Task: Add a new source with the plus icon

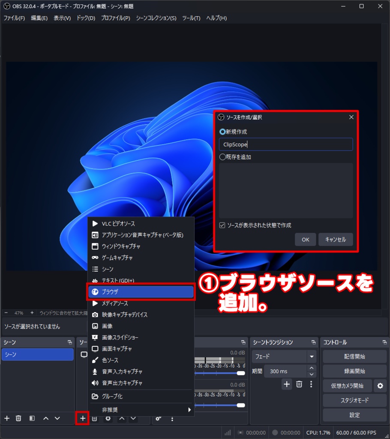Action: (82, 418)
